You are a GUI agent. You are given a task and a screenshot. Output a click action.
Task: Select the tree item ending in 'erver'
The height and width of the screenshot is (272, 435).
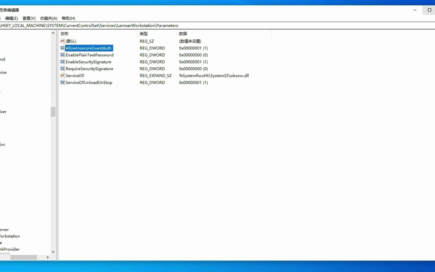point(5,230)
